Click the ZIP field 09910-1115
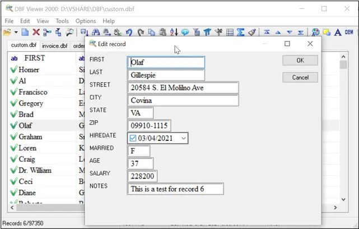The height and width of the screenshot is (229, 359). pos(149,126)
